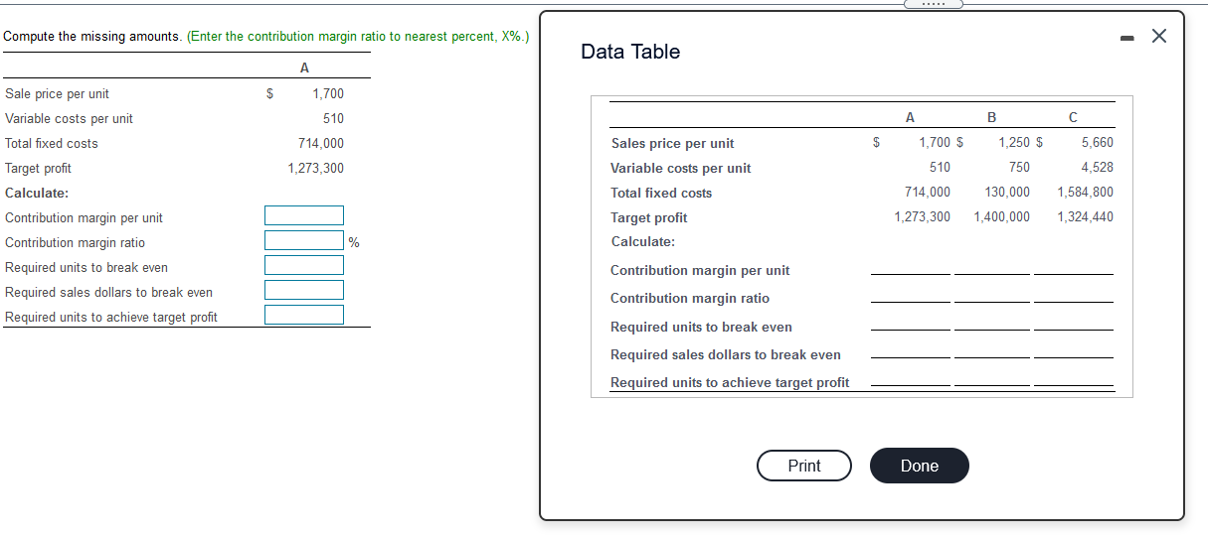Click Required sales dollars to break even input
The height and width of the screenshot is (539, 1208).
pyautogui.click(x=304, y=291)
